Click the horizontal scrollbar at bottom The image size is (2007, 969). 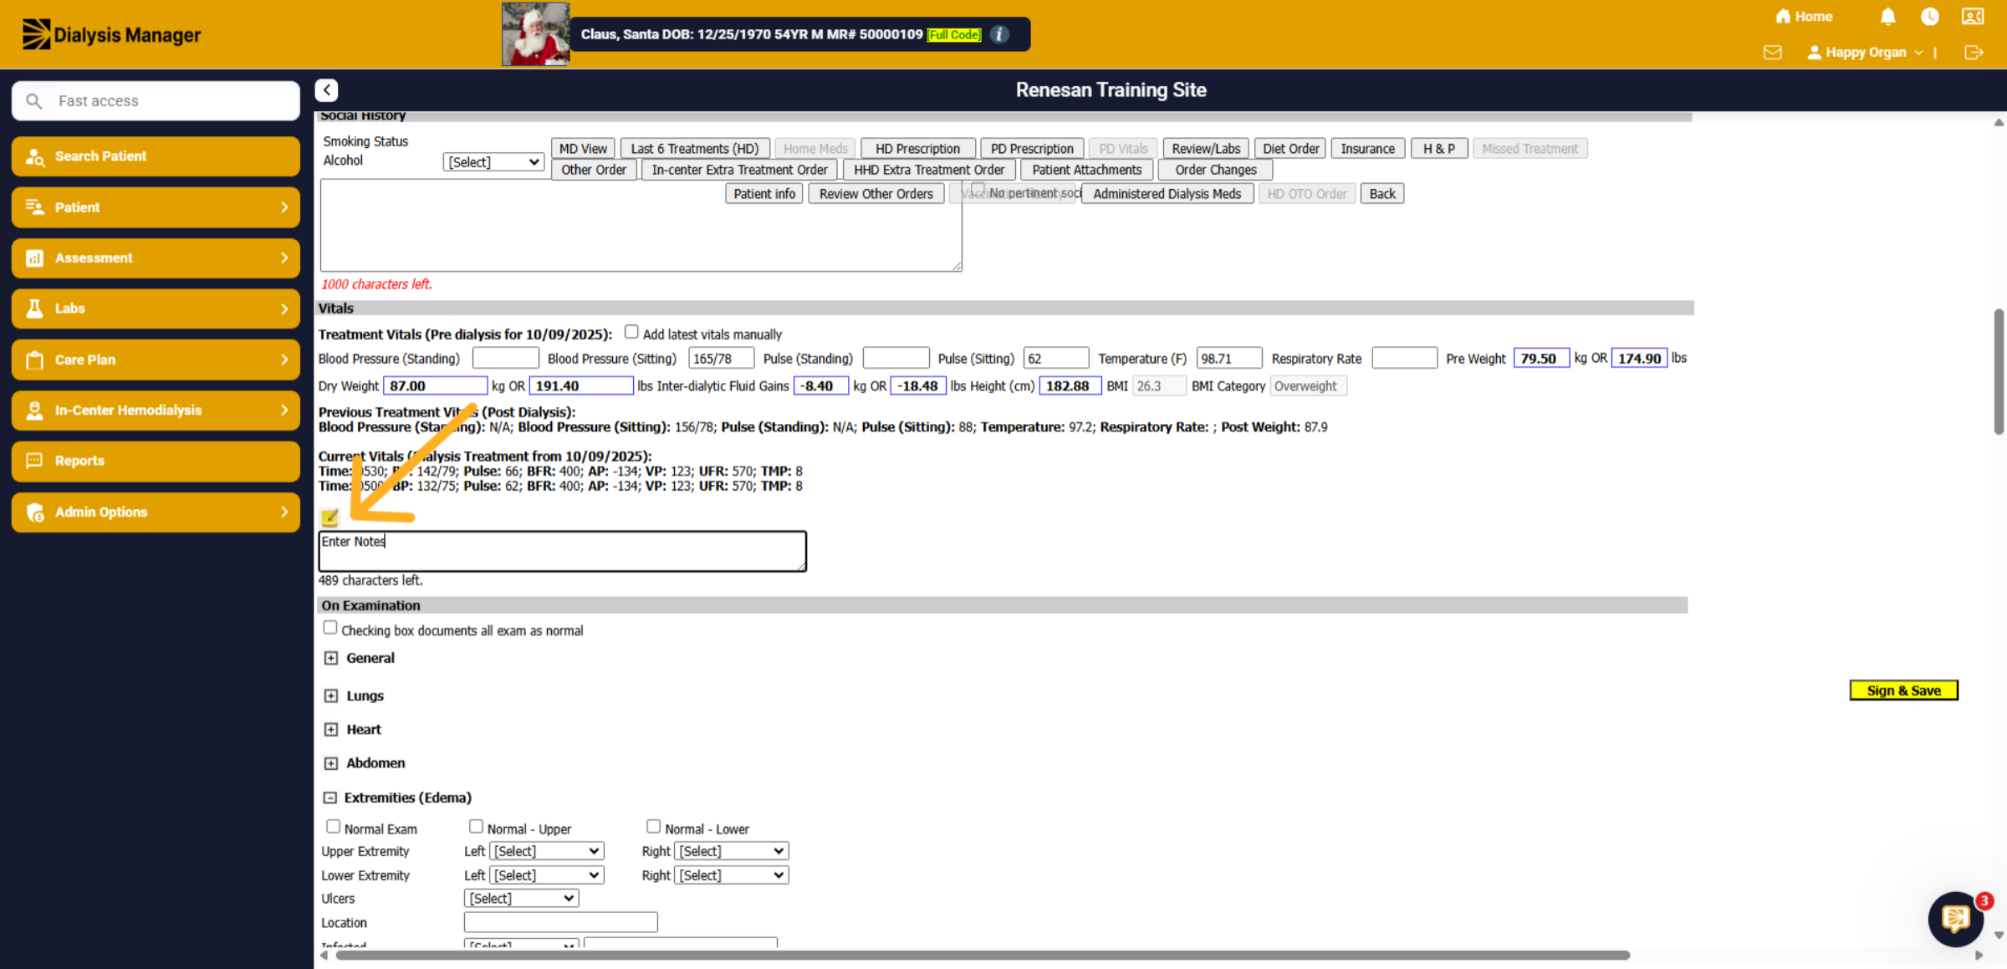pos(983,955)
